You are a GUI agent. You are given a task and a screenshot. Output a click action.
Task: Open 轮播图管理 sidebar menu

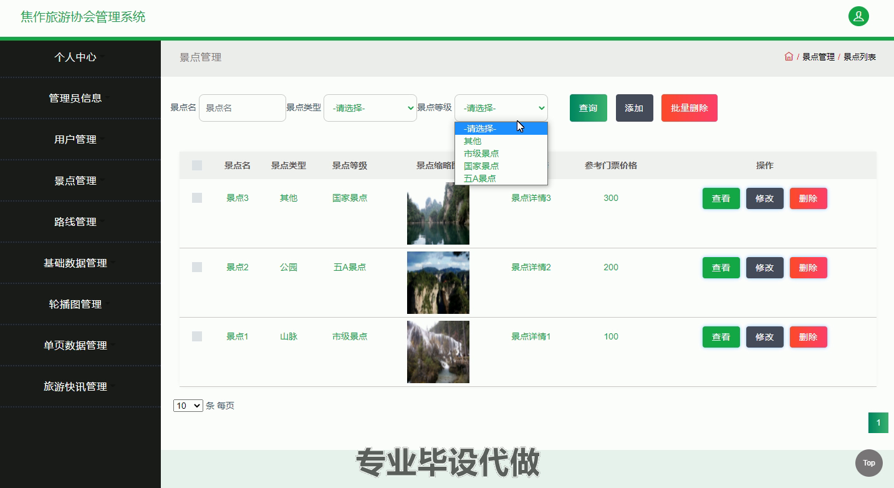pyautogui.click(x=80, y=304)
